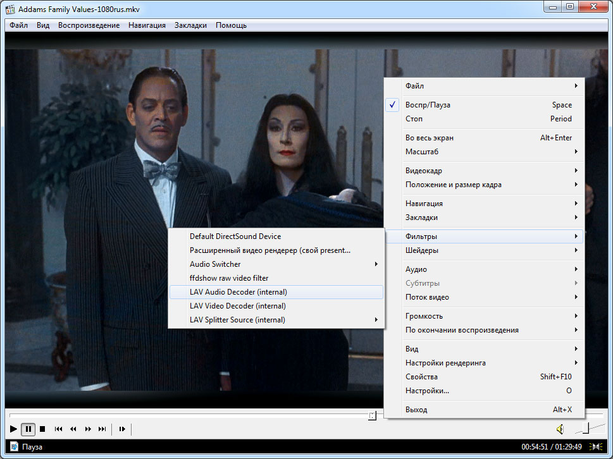The image size is (613, 459).
Task: Click the seek bar position thumb
Action: click(372, 415)
